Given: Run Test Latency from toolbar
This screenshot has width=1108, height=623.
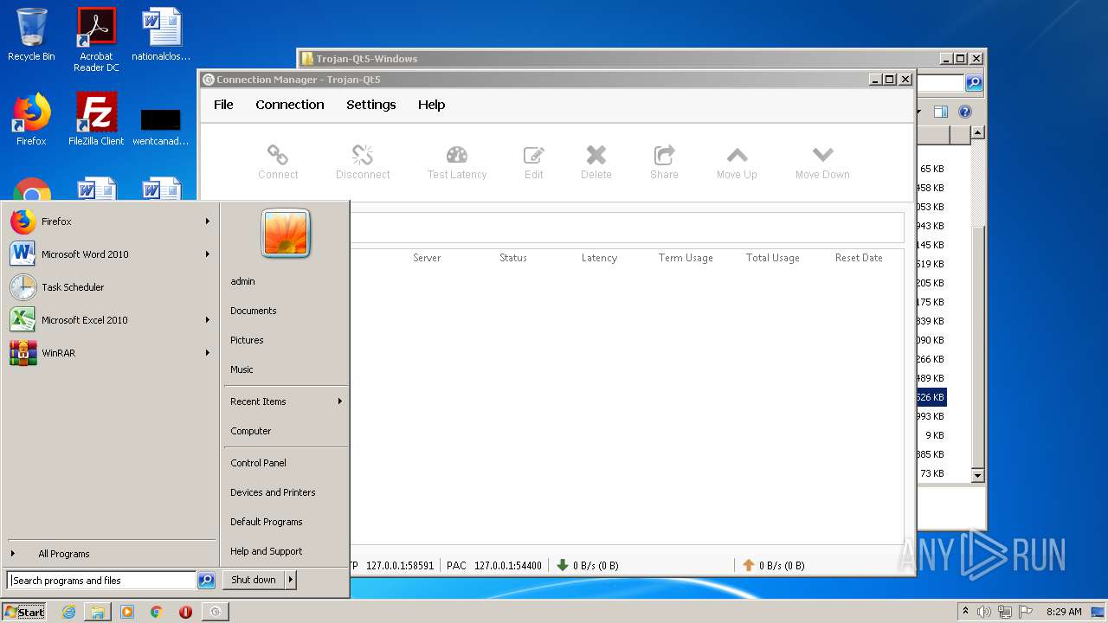Looking at the screenshot, I should (457, 162).
